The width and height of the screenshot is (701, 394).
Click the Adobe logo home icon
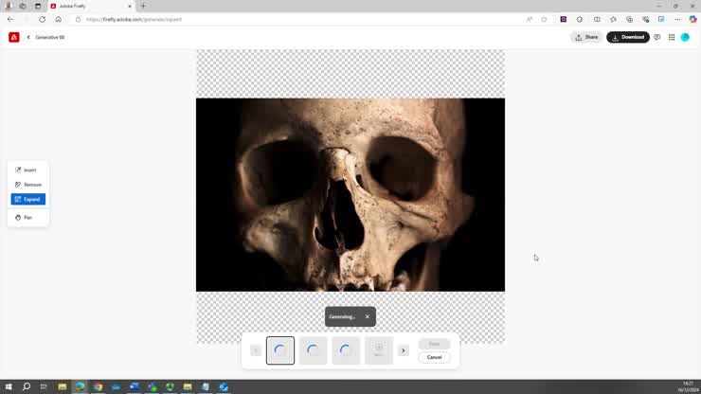[14, 37]
